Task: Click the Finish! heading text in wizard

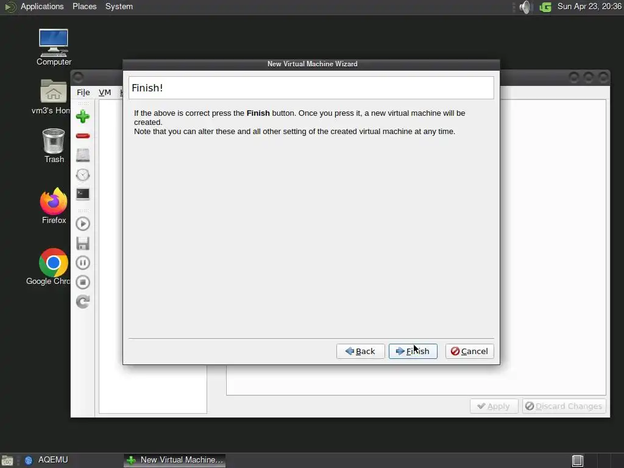Action: point(147,88)
